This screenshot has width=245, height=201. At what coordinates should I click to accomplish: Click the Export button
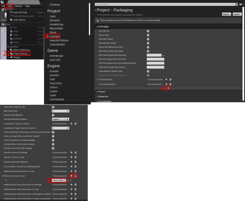pyautogui.click(x=226, y=14)
